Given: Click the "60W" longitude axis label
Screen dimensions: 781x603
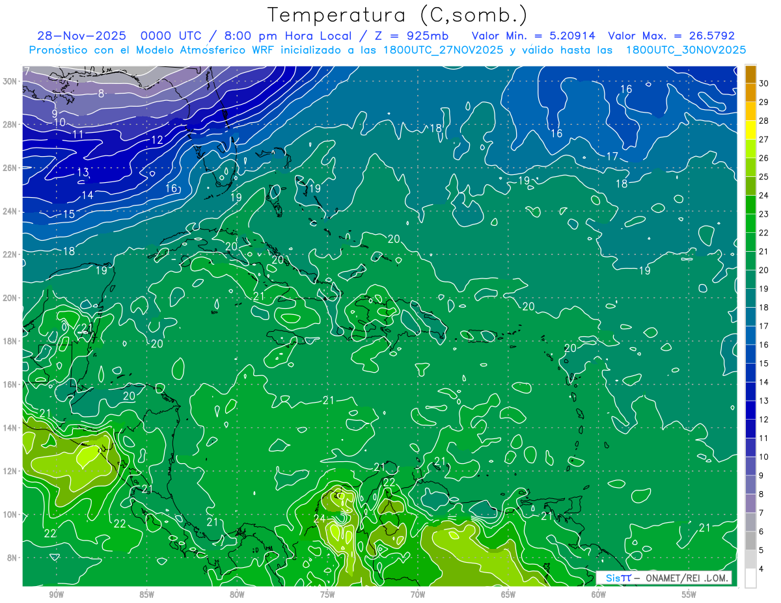Looking at the screenshot, I should 599,595.
